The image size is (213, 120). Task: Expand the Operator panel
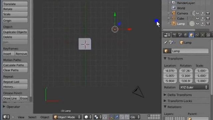pos(4,107)
